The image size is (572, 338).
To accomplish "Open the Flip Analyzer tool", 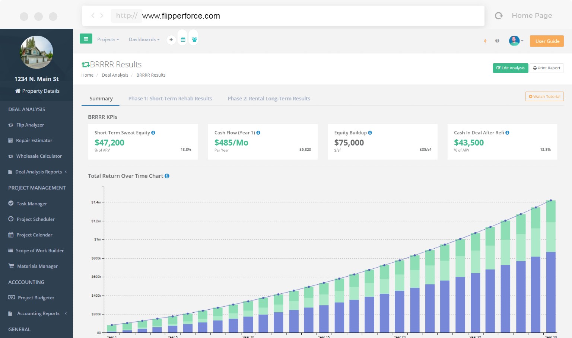I will 30,125.
